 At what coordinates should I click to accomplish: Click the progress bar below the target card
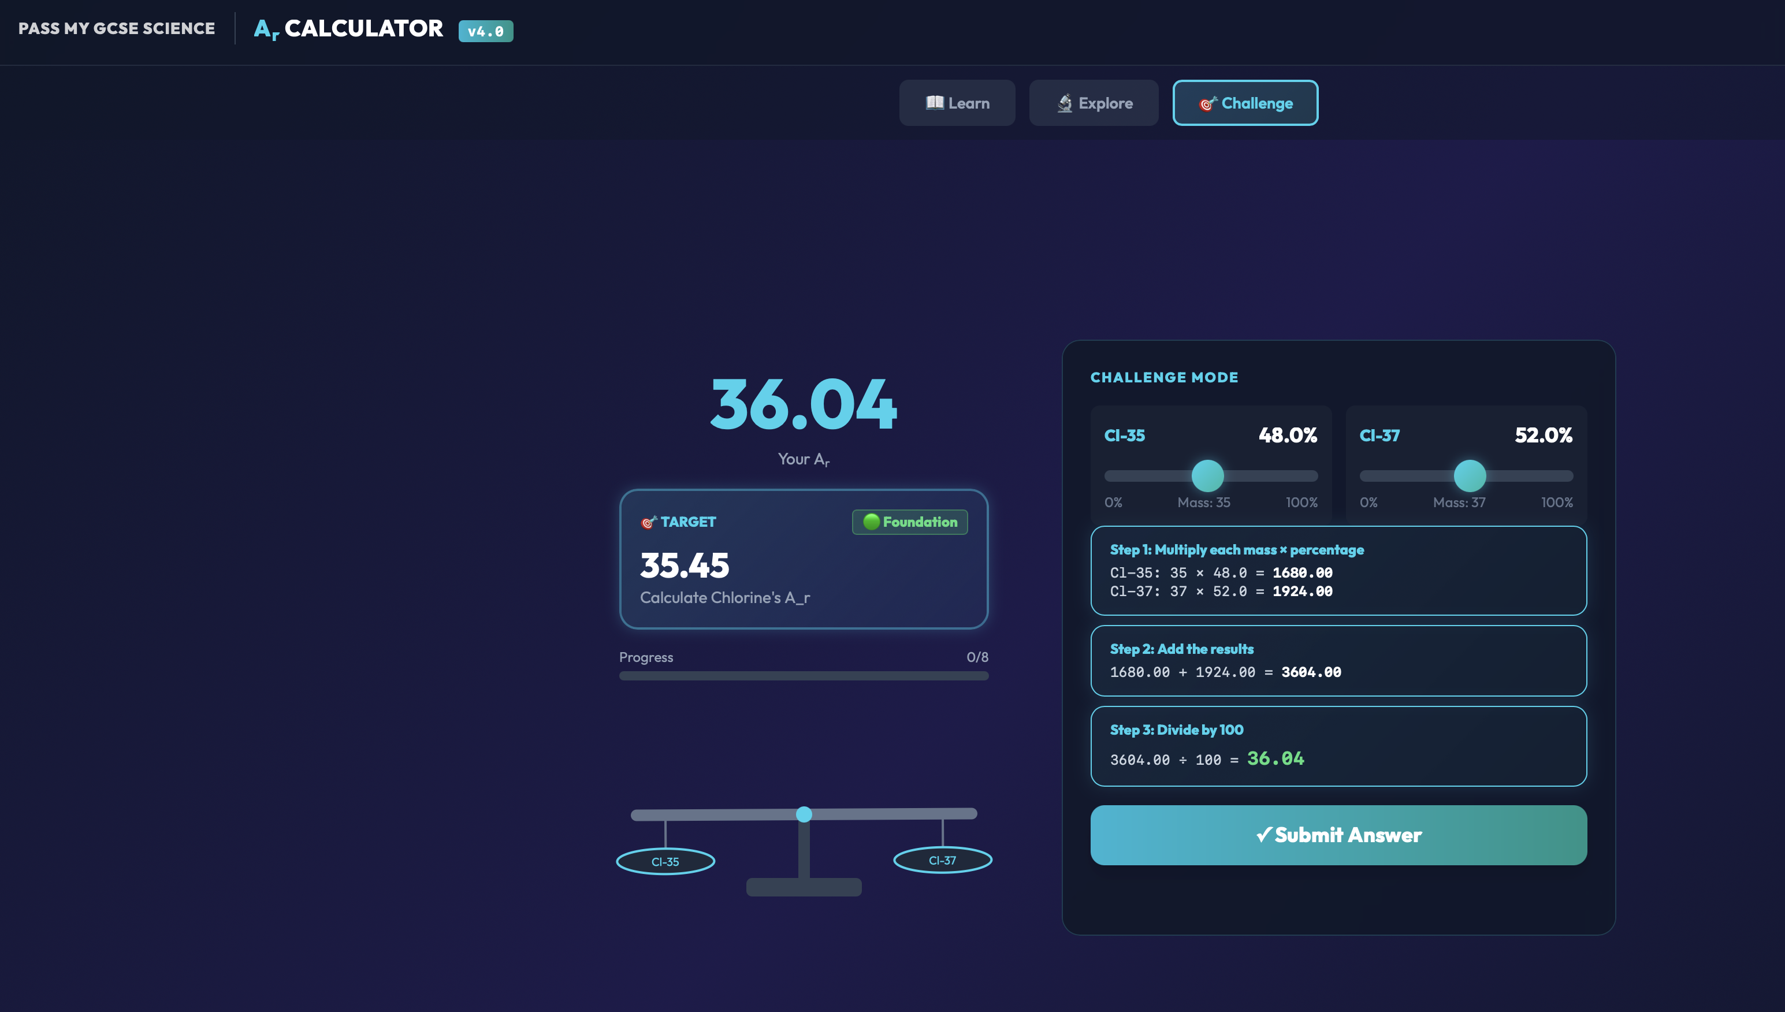[x=804, y=676]
